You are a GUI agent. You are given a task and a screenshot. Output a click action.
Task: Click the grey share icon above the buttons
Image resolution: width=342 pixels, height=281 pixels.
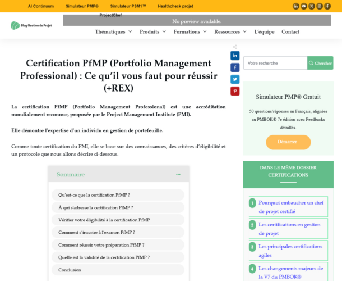pyautogui.click(x=235, y=47)
